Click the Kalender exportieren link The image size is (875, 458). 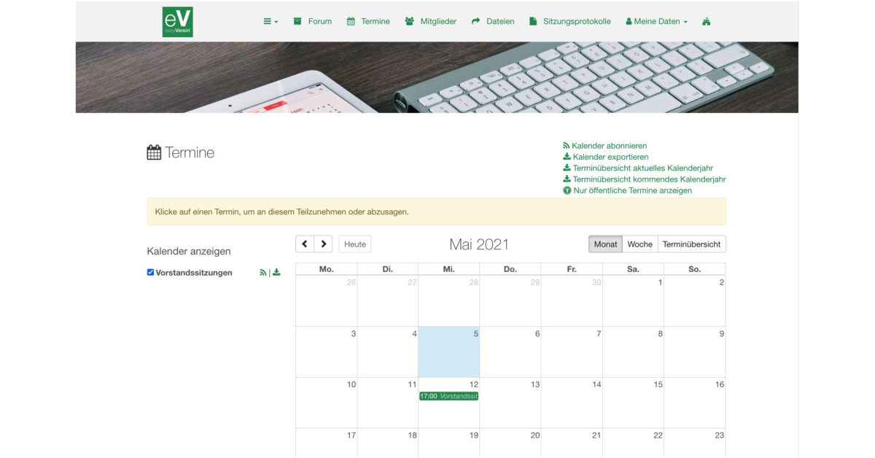605,157
